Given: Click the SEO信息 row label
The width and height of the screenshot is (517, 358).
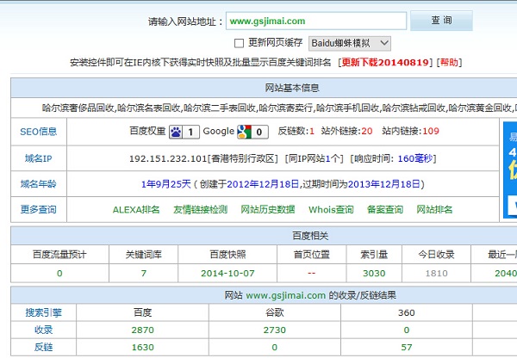Looking at the screenshot, I should (39, 132).
